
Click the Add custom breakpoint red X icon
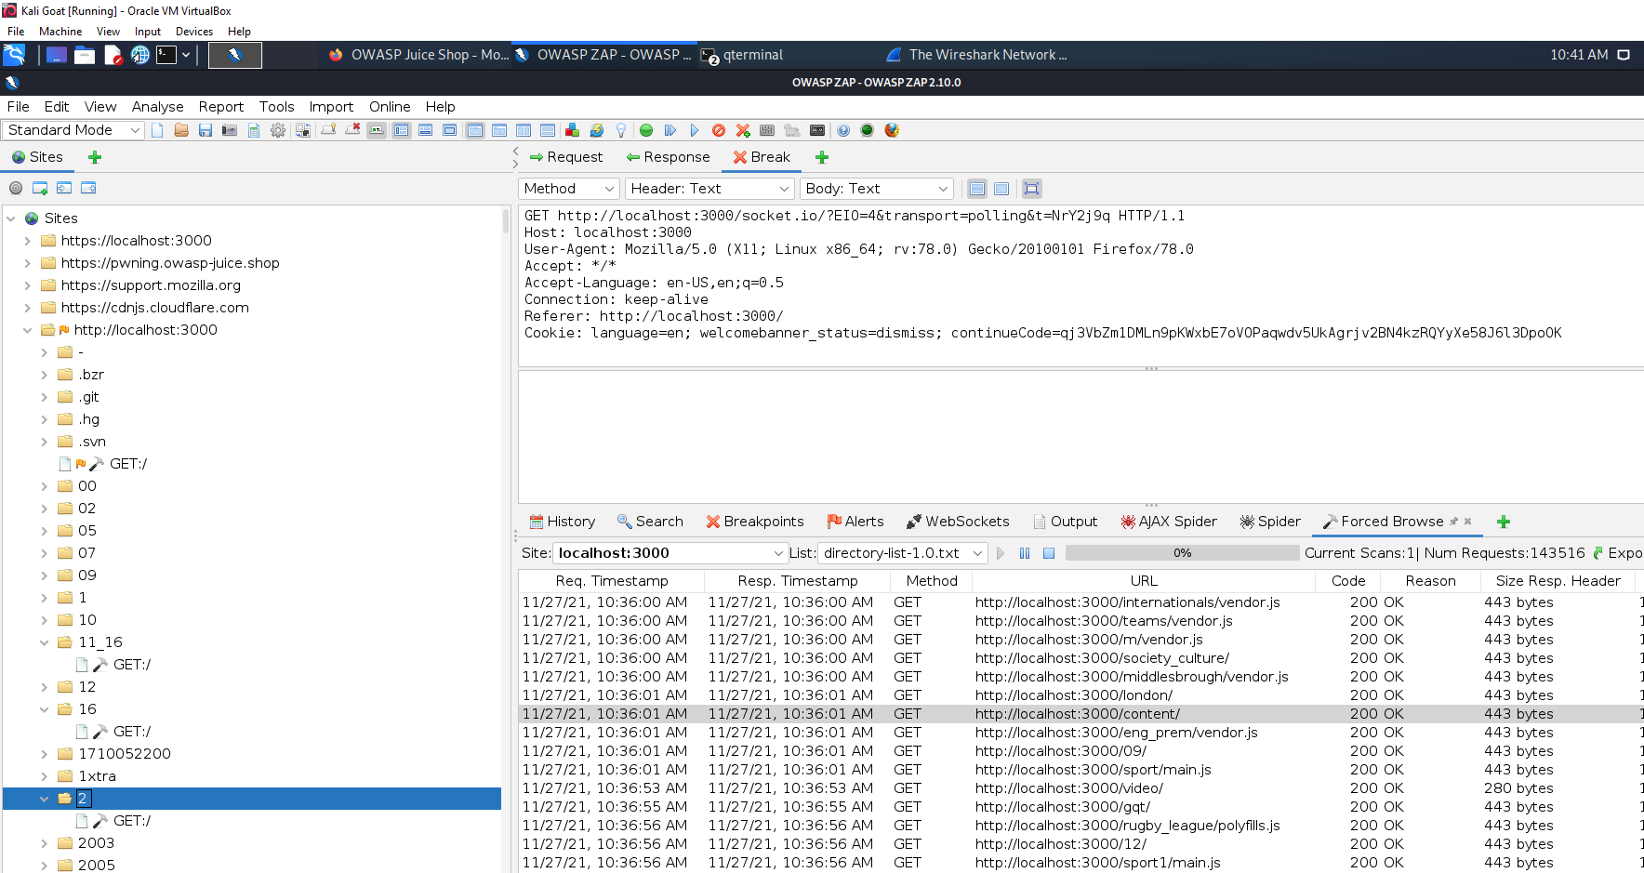[743, 130]
